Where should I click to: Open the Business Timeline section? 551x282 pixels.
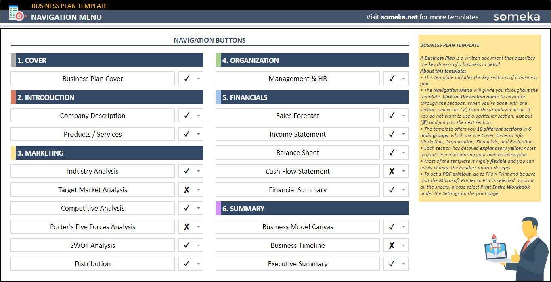coord(298,245)
